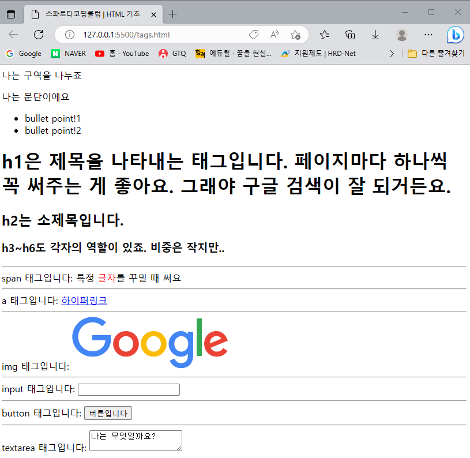View site information icon in address bar
The height and width of the screenshot is (458, 470).
pyautogui.click(x=70, y=35)
